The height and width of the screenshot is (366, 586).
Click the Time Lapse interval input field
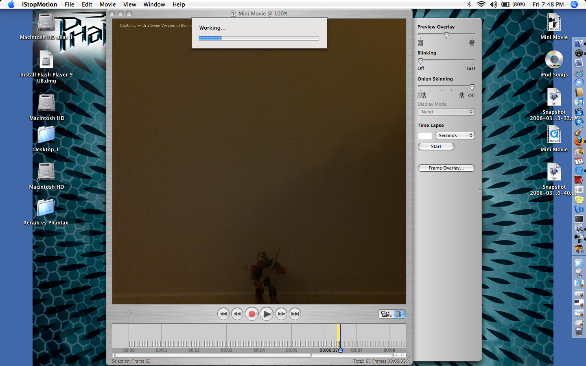point(425,135)
